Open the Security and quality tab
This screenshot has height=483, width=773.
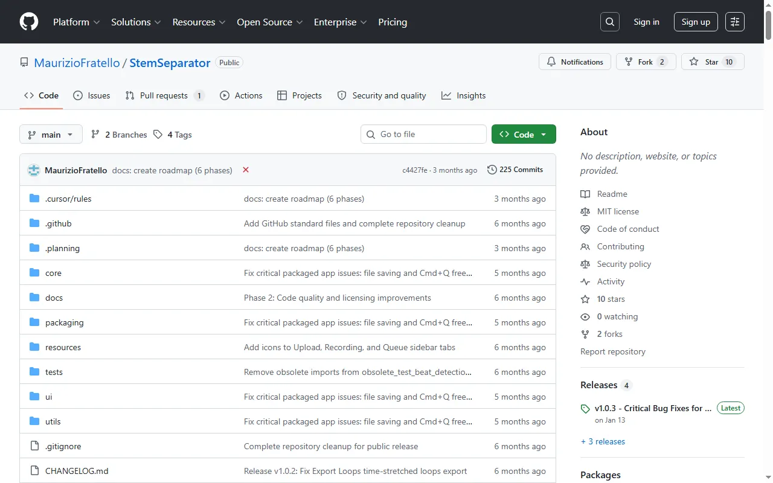[382, 95]
